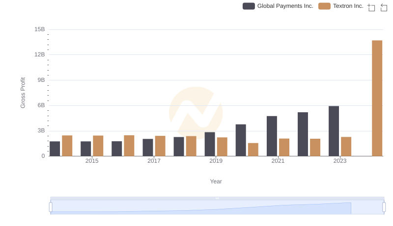This screenshot has height=226, width=393.
Task: Click Global Payments bar for 2023
Action: click(x=334, y=131)
